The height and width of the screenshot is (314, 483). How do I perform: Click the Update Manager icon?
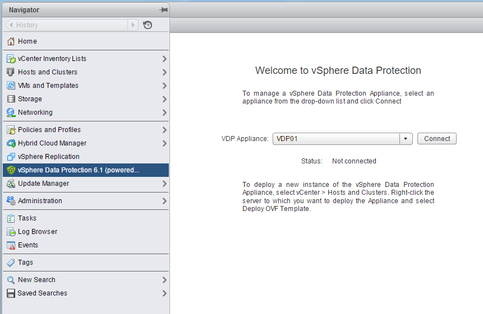pos(11,184)
